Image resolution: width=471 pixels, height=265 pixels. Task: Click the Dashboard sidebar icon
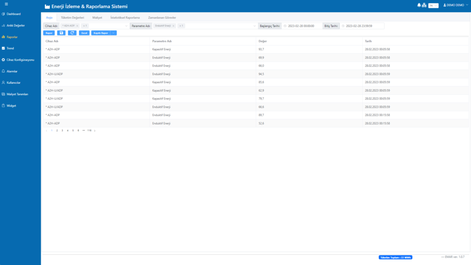pos(3,14)
